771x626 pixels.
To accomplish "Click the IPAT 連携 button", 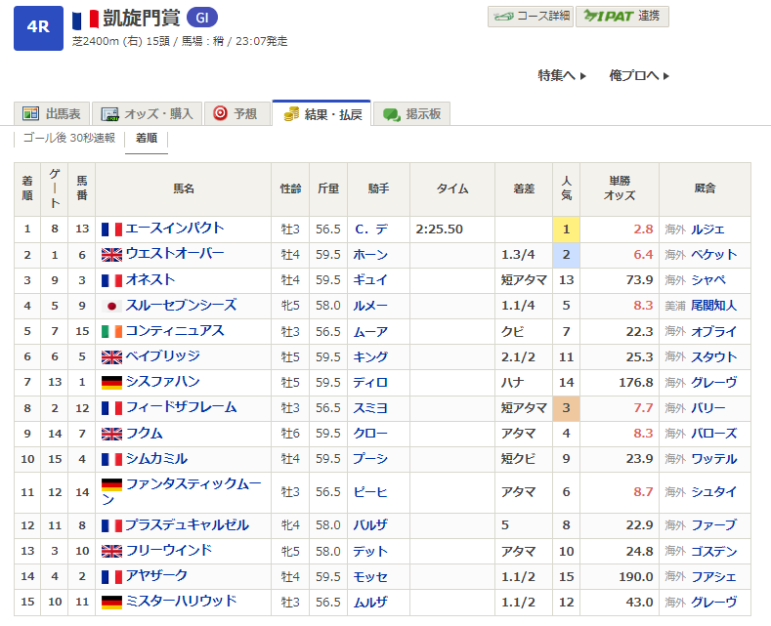I will click(x=621, y=17).
